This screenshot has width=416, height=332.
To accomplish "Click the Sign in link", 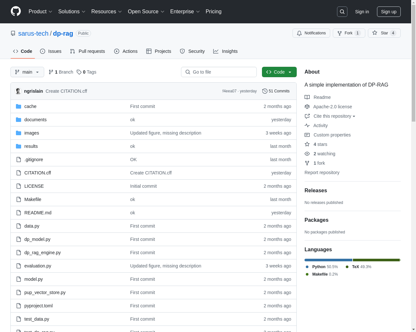I will (362, 12).
